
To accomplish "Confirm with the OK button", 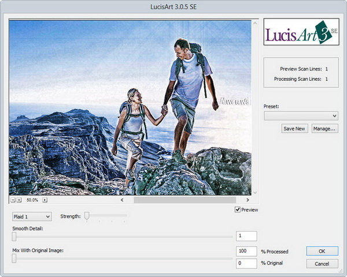I will 322,251.
